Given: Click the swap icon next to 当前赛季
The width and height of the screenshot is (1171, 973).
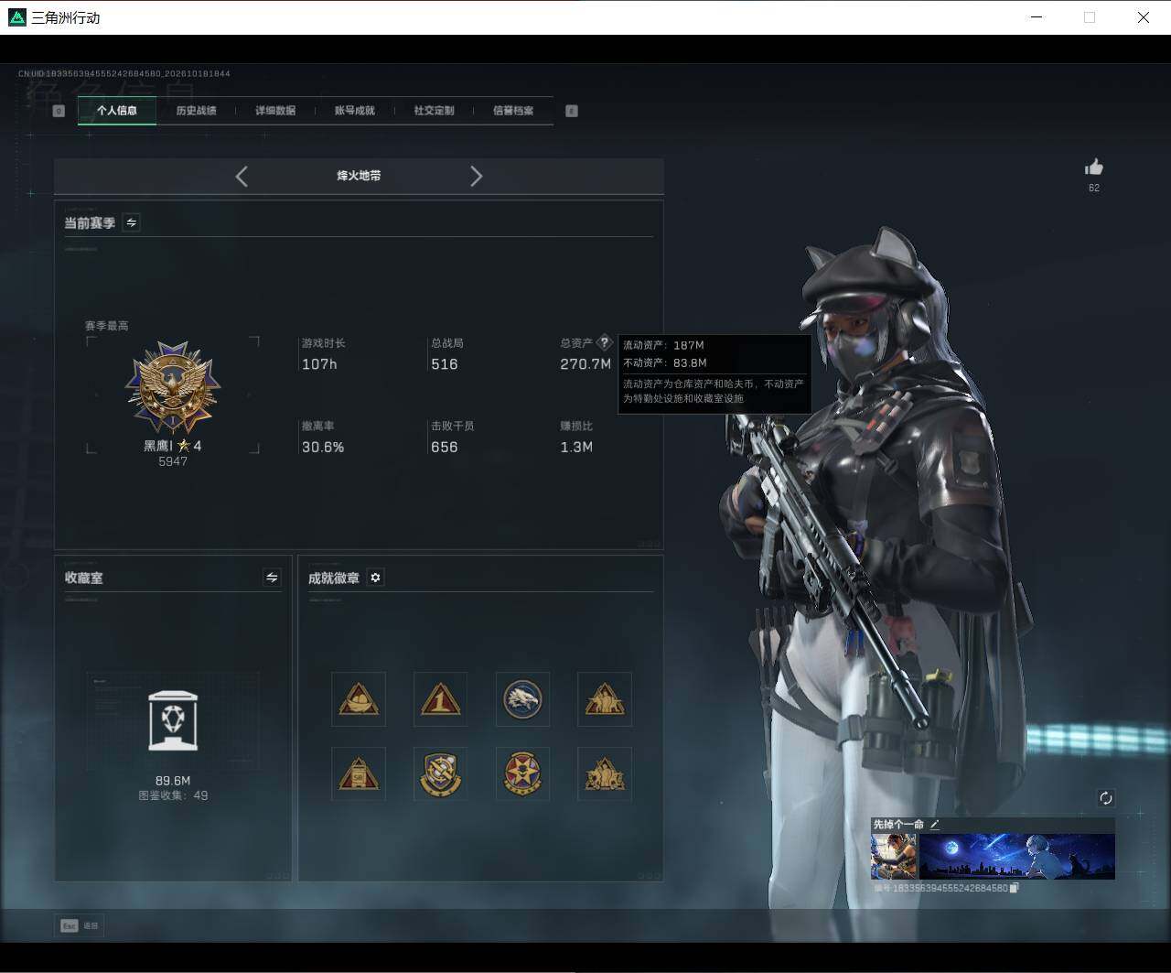Looking at the screenshot, I should pyautogui.click(x=132, y=222).
